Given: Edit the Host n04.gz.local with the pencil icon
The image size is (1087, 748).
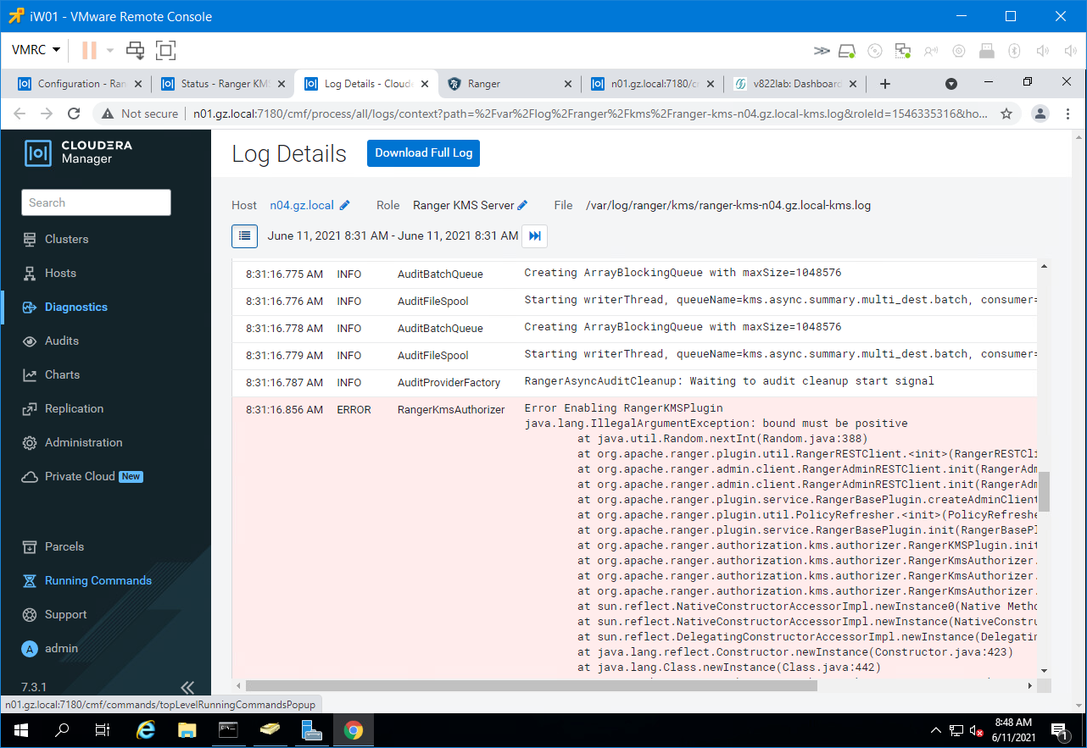Looking at the screenshot, I should click(344, 205).
